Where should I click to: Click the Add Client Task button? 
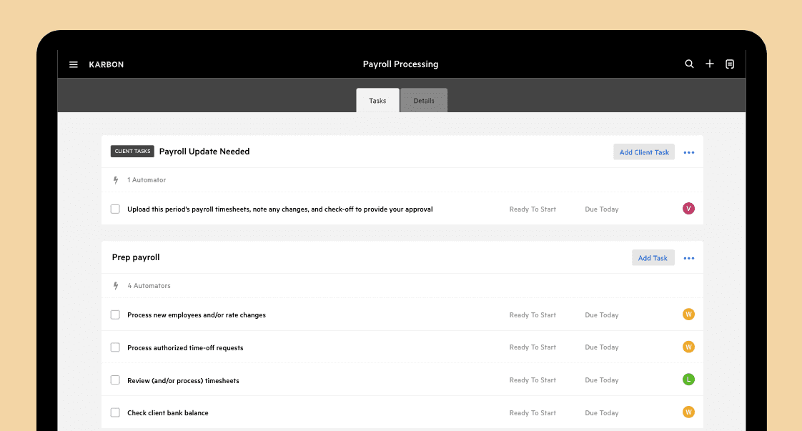[x=644, y=152]
